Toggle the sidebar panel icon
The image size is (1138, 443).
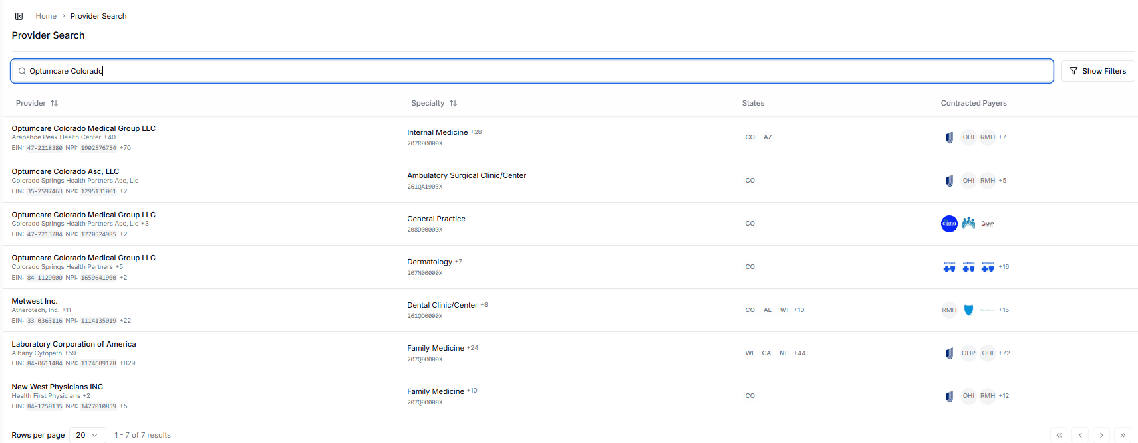(19, 16)
